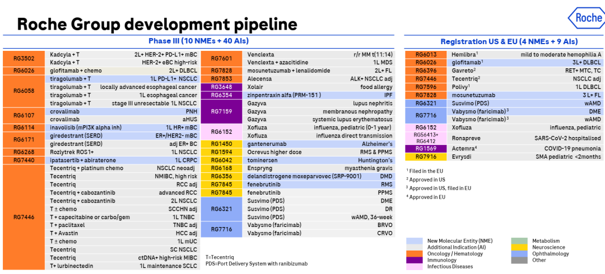This screenshot has width=605, height=274.
Task: Select the 'inavolisib (mPI3K alpha inh)' row
Action: (x=123, y=127)
